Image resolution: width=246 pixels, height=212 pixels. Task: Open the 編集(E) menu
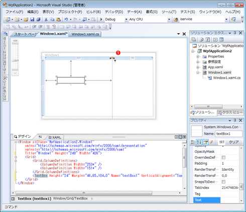[33, 12]
